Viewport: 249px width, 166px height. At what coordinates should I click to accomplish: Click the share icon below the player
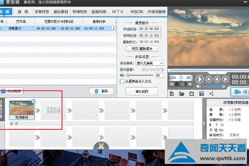pos(211,93)
